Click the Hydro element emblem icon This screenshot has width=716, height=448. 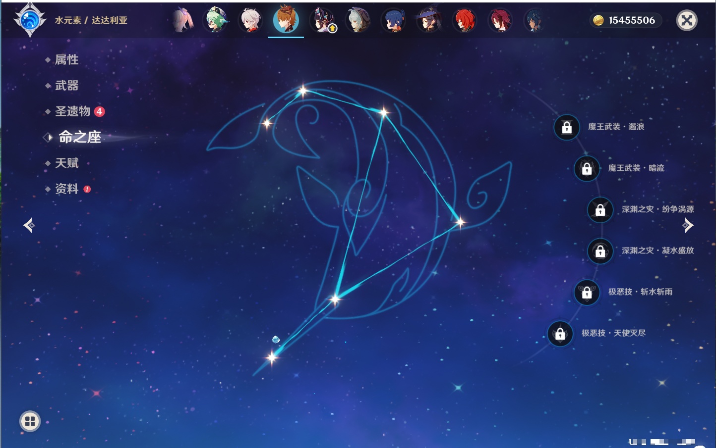coord(30,20)
